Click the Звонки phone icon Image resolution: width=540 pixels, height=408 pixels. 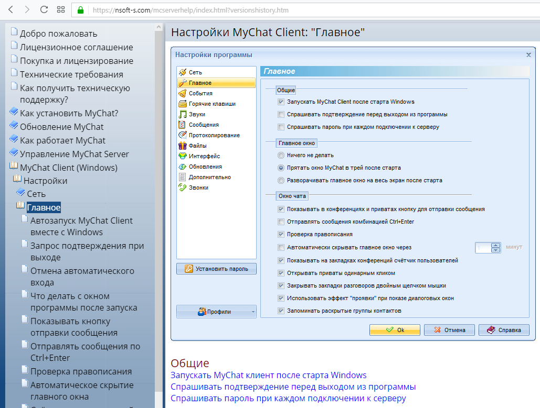[x=183, y=188]
